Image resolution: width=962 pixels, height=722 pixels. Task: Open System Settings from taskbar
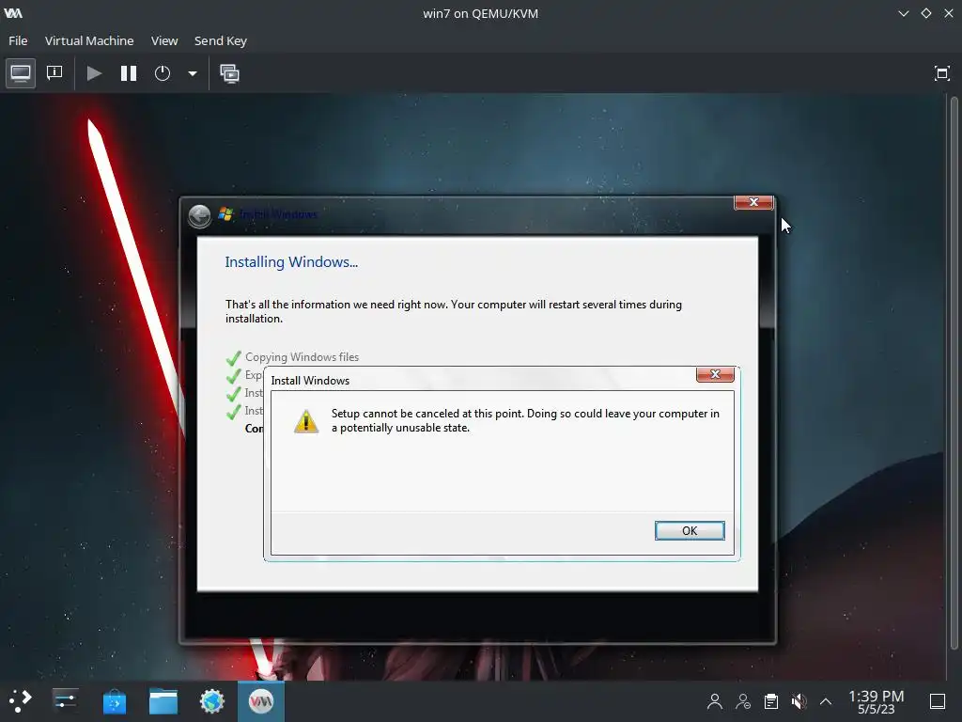65,701
